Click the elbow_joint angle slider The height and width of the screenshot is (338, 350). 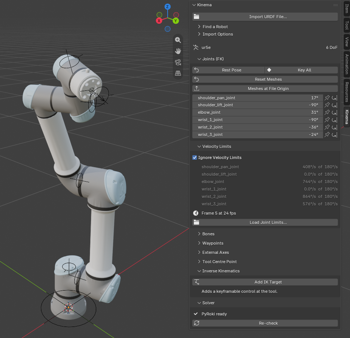[258, 112]
